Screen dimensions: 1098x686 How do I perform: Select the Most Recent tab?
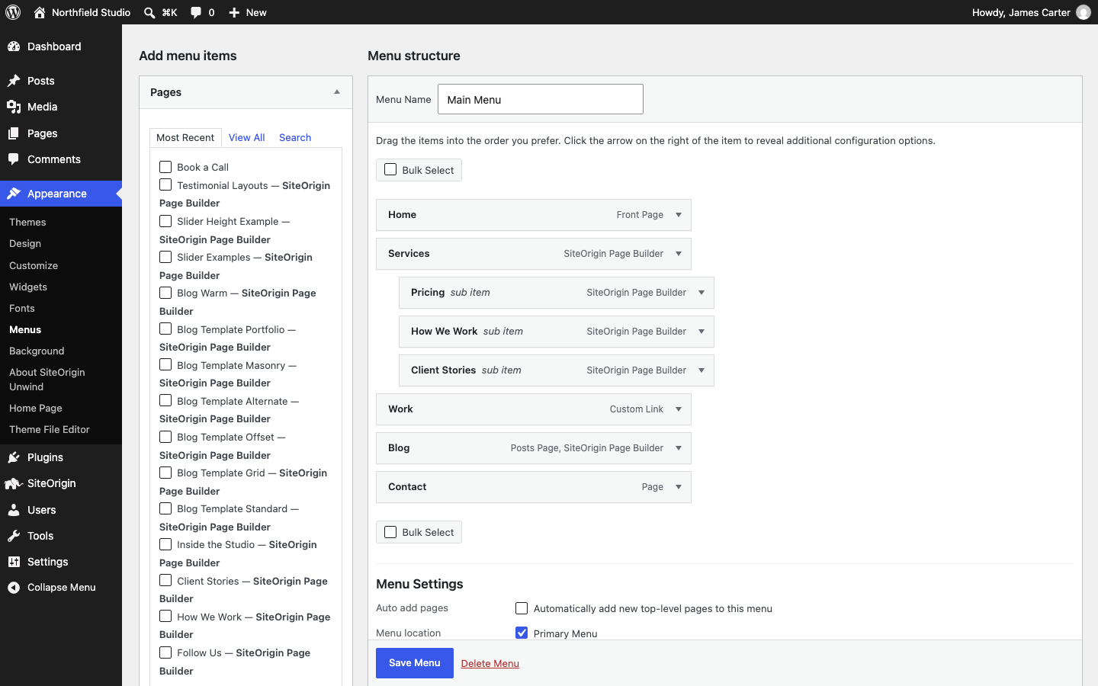(x=185, y=137)
